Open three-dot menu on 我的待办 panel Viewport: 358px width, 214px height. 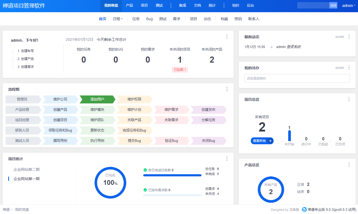coord(349,68)
